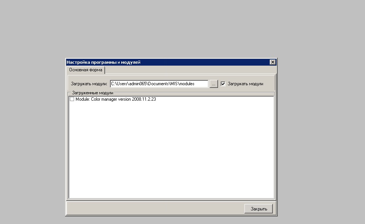Uncheck the Загружать модули checkbox

pos(223,84)
